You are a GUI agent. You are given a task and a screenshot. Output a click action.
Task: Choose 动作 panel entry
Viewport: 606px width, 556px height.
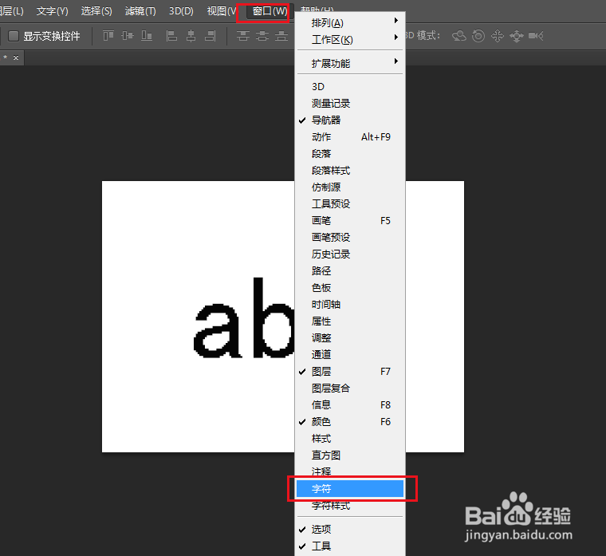[350, 137]
